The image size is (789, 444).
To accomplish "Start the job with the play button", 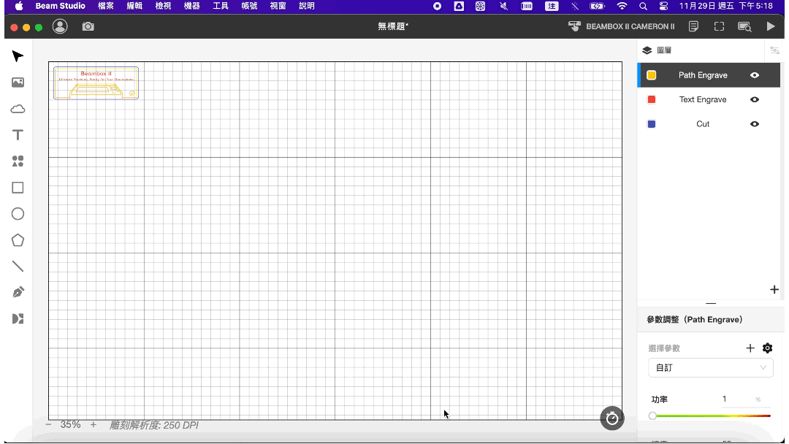I will pyautogui.click(x=771, y=26).
